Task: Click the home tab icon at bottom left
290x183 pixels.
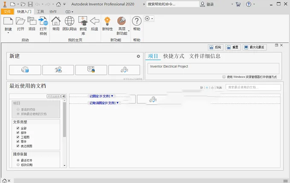Action: [x=4, y=181]
